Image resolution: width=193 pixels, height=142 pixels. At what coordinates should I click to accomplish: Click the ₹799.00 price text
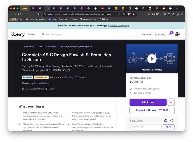[x=136, y=82]
